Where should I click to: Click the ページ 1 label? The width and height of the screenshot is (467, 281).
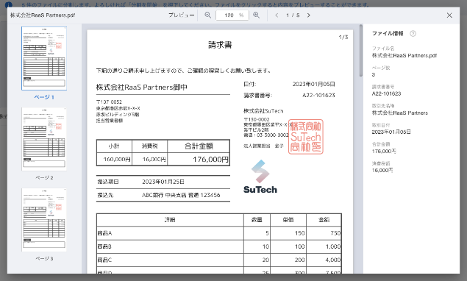[x=44, y=97]
